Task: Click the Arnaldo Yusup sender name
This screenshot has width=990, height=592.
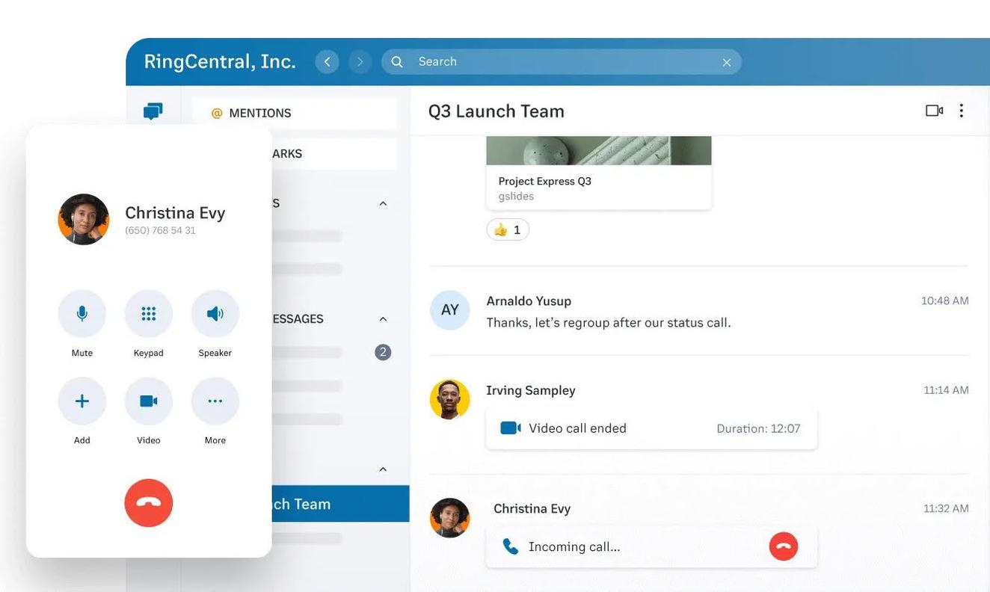Action: [x=529, y=300]
